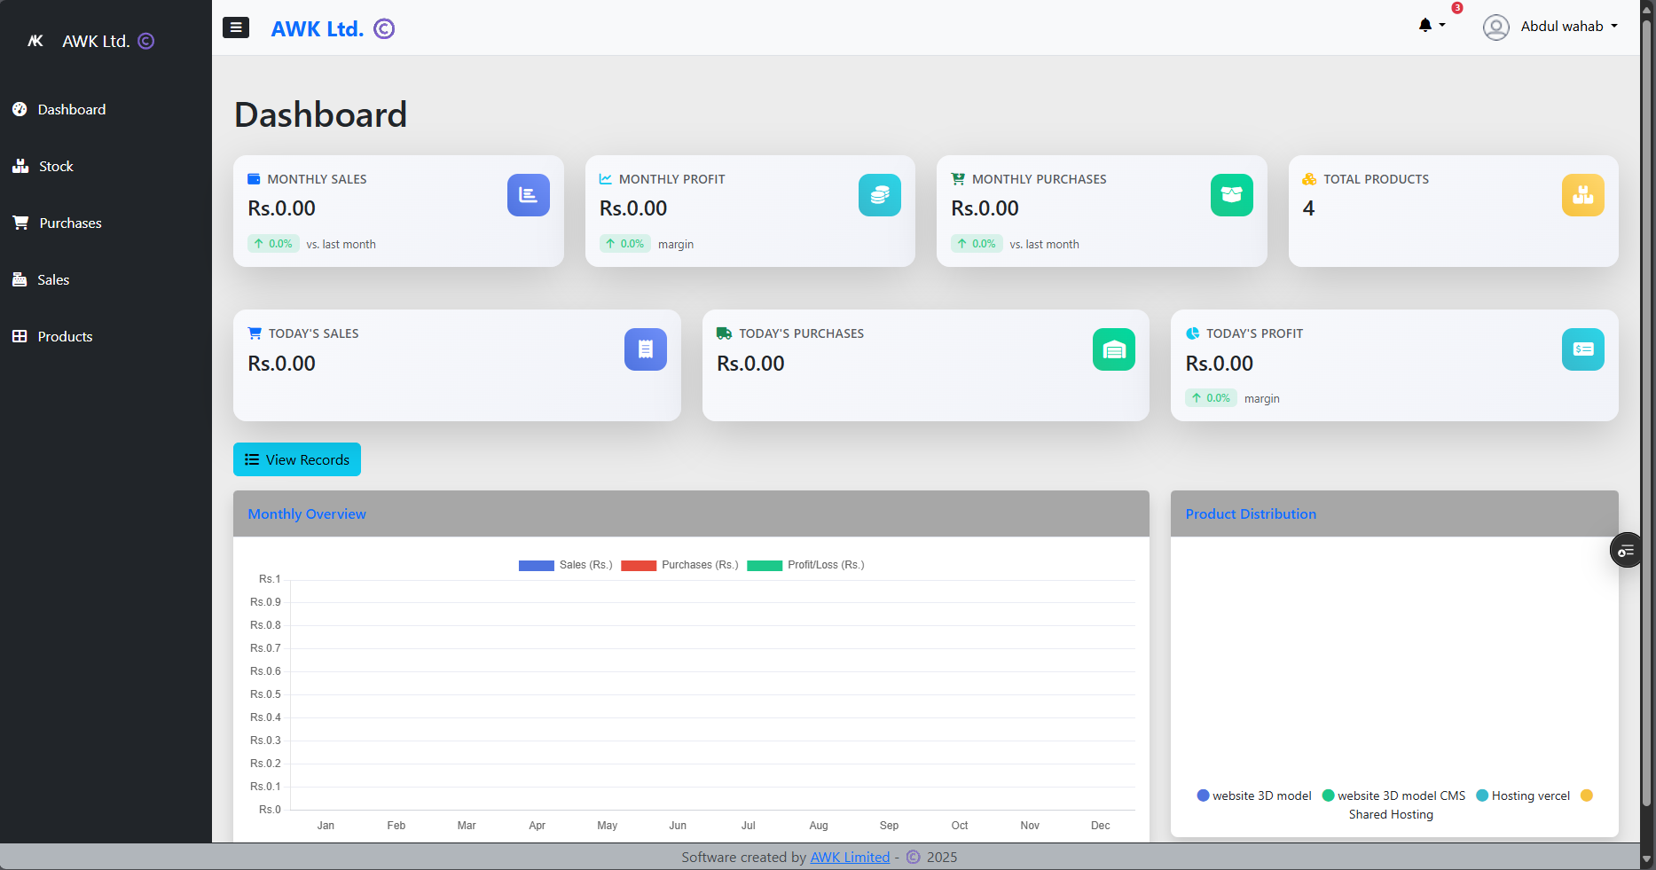Screen dimensions: 1656x870
Task: Click the pie icon beside TODAY'S PROFIT
Action: 1193,333
